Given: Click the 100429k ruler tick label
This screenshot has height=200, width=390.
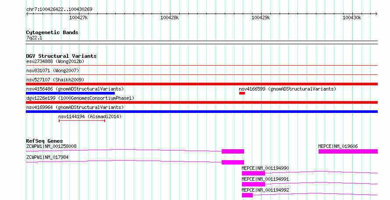Looking at the screenshot, I should [x=261, y=18].
